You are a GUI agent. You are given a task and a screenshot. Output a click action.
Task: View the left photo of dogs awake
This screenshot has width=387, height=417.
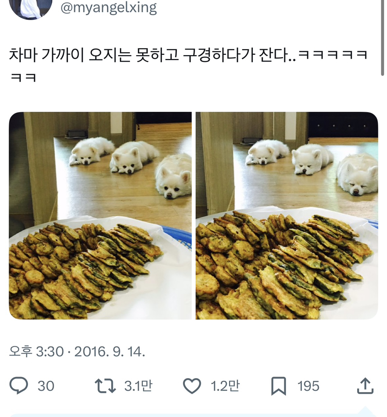tap(101, 216)
